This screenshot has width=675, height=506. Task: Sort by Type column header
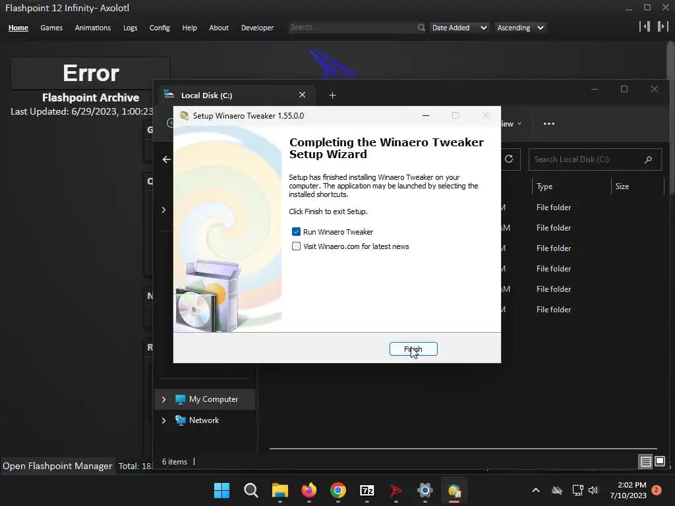571,186
